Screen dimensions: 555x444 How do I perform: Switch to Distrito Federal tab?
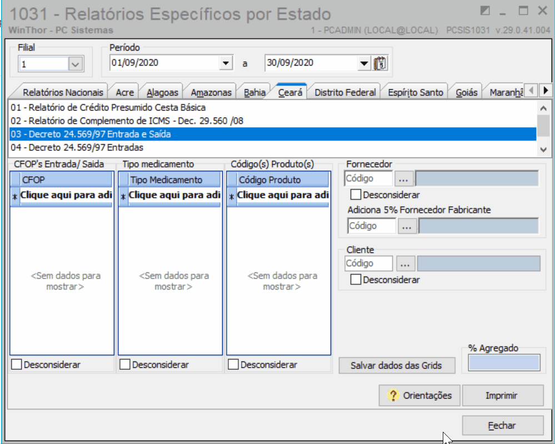click(345, 92)
